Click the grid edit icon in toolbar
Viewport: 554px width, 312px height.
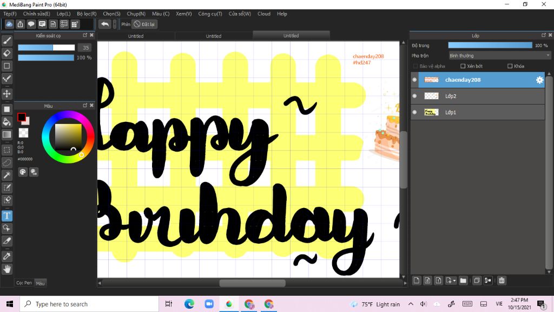(75, 24)
